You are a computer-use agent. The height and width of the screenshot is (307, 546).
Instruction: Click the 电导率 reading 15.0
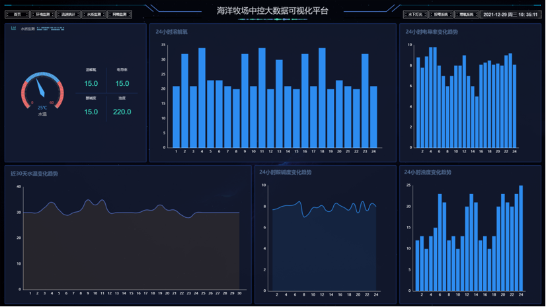(122, 83)
